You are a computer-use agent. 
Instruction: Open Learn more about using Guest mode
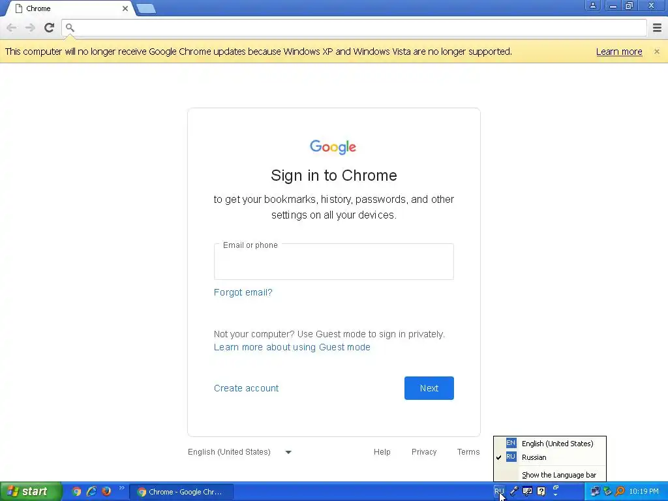pyautogui.click(x=292, y=347)
